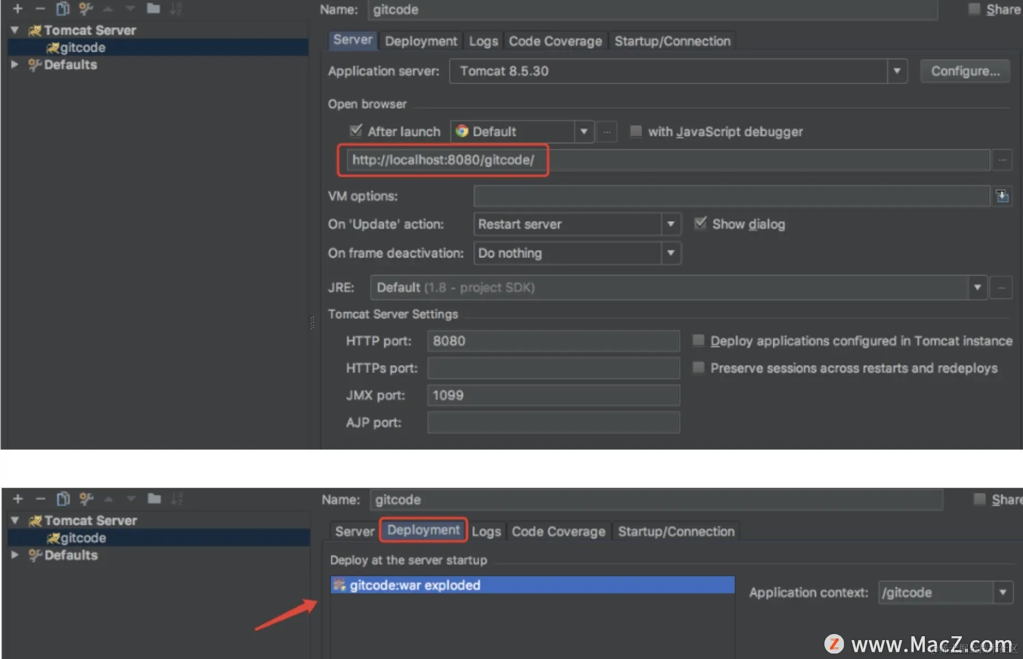Move configuration down arrow in top dialog
The height and width of the screenshot is (659, 1023).
click(130, 8)
